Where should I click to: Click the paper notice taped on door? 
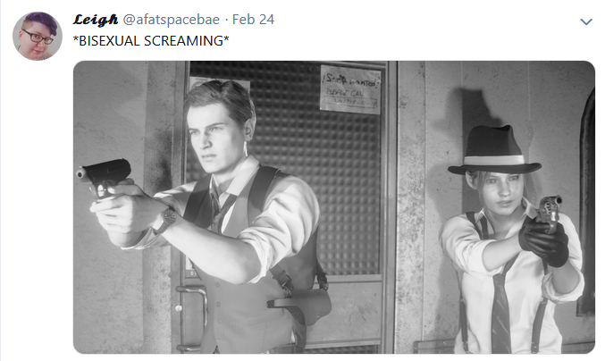coord(350,89)
